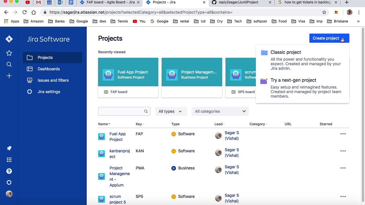This screenshot has width=365, height=205.
Task: Open more actions for Project Management row
Action: (x=343, y=168)
